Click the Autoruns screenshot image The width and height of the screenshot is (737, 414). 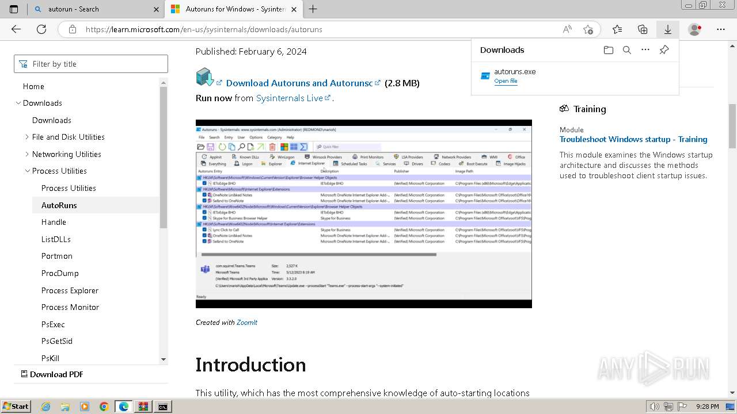pos(364,214)
